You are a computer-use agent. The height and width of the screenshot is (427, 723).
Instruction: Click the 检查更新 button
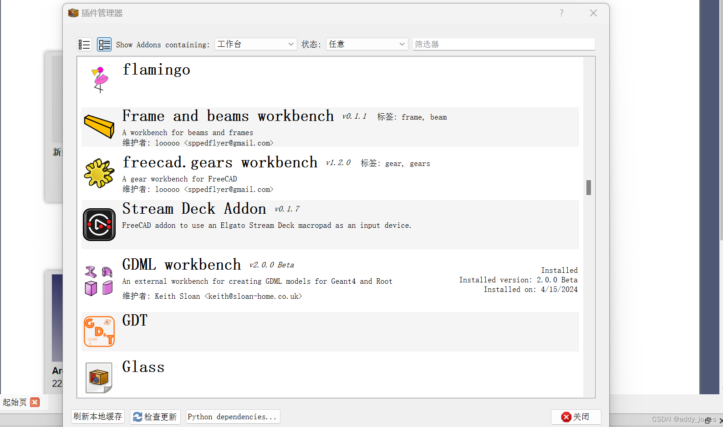point(155,417)
